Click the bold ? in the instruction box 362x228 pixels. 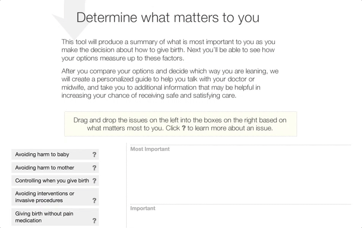coord(184,128)
